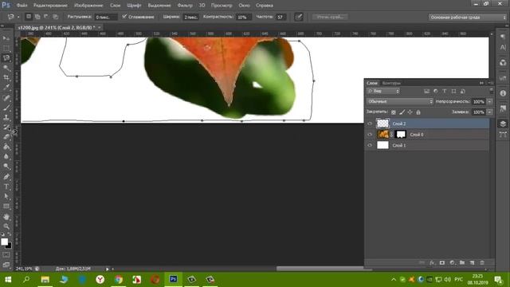Image resolution: width=510 pixels, height=287 pixels.
Task: Toggle lock transparent pixels
Action: point(394,112)
